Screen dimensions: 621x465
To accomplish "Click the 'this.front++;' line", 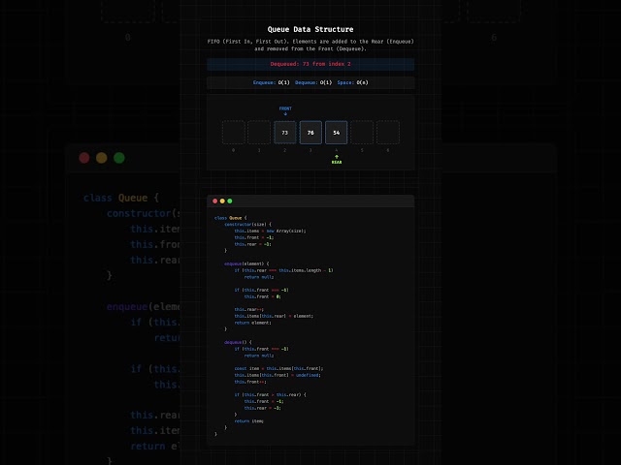I will click(x=250, y=382).
